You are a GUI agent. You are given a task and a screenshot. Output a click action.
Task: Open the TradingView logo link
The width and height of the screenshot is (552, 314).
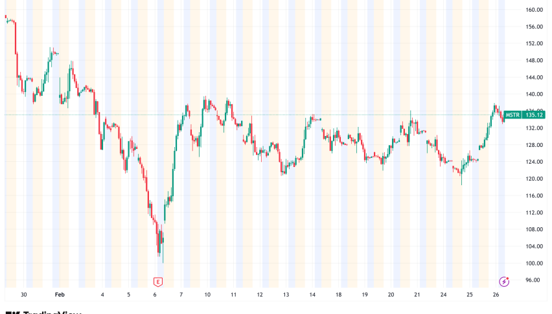click(x=44, y=311)
